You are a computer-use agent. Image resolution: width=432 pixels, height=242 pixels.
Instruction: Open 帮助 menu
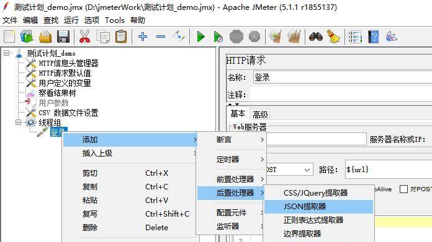pyautogui.click(x=137, y=20)
